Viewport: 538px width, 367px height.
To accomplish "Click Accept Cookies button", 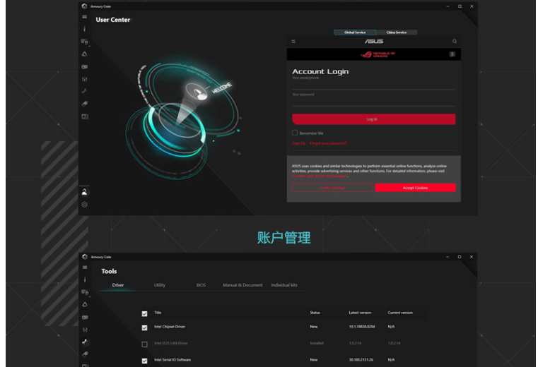I will (x=415, y=188).
